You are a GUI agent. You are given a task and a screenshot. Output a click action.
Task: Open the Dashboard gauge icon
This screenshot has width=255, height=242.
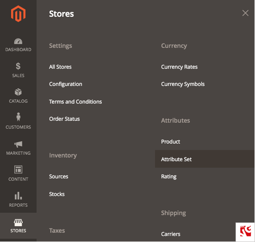point(18,41)
